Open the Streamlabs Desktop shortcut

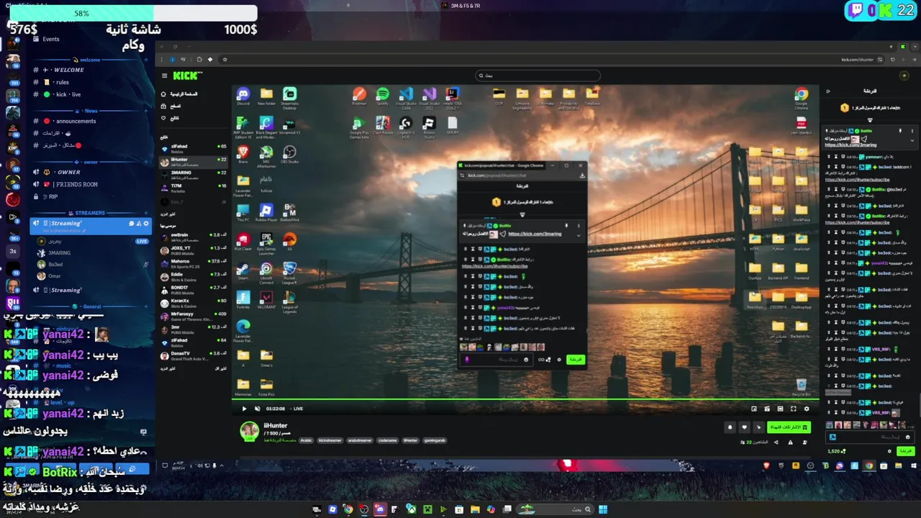pos(289,98)
